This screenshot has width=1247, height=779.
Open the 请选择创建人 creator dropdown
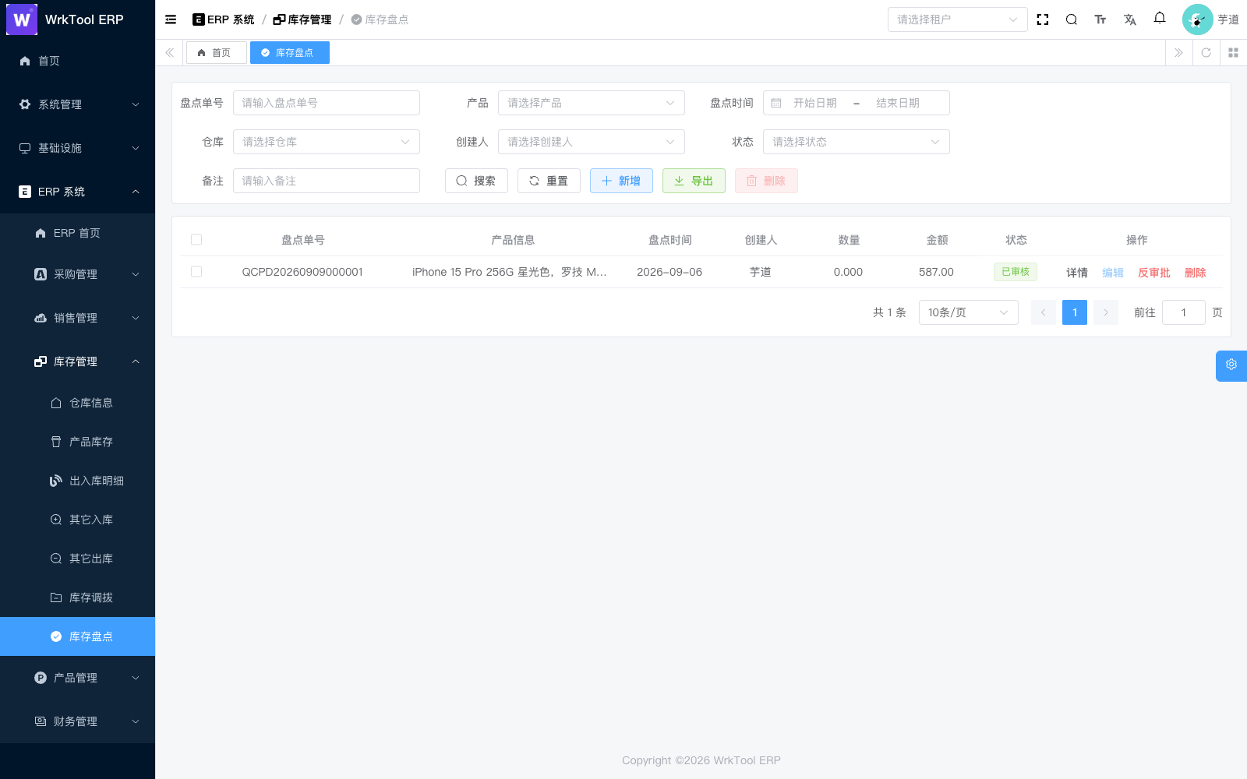(591, 142)
